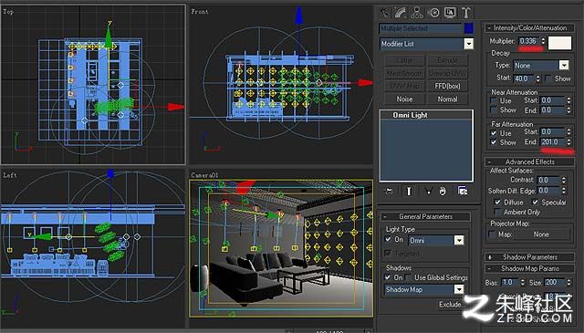
Task: Collapse the General Parameters rollout header
Action: coord(425,216)
